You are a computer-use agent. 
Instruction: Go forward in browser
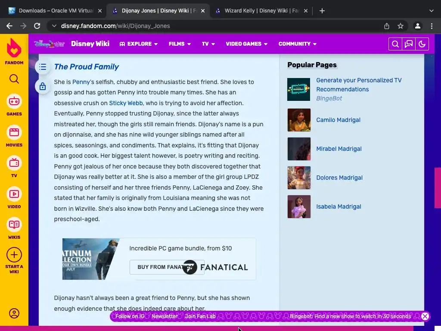(x=23, y=26)
